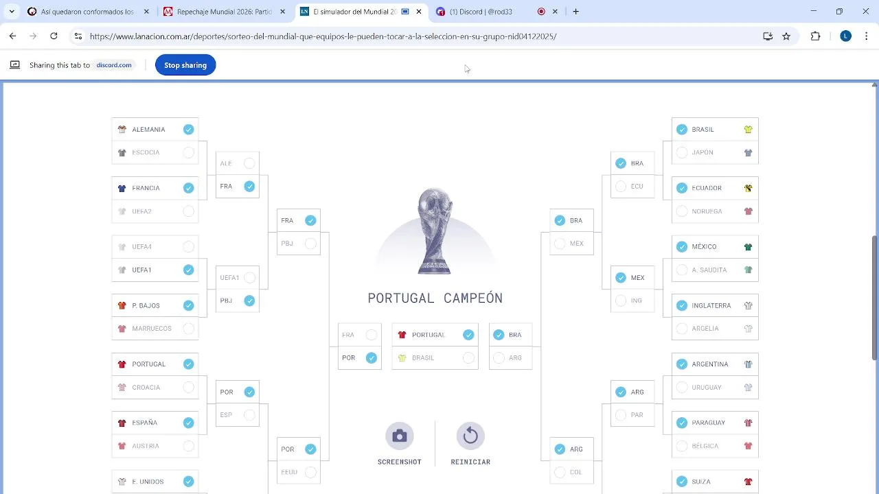Click the Stop sharing button
879x494 pixels.
coord(185,65)
